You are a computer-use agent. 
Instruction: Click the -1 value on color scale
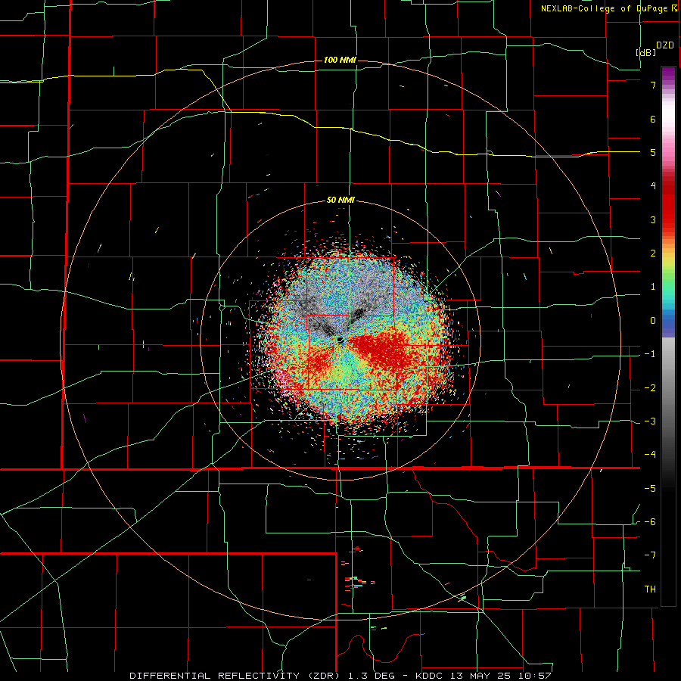point(650,354)
